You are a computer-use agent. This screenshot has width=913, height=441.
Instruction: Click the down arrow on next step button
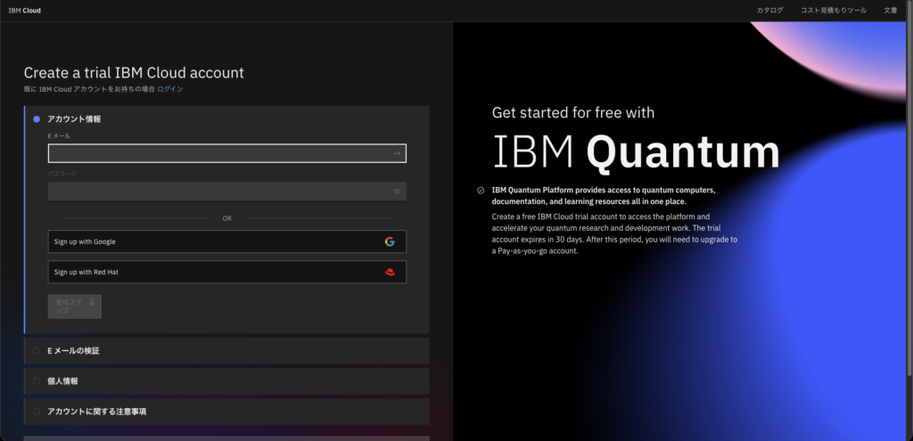pyautogui.click(x=93, y=303)
